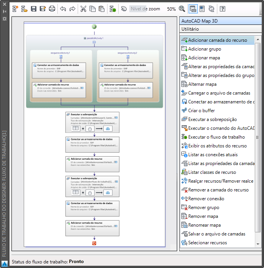Select Adicionar camada do recurso in sequenceActivity2

click(x=126, y=90)
